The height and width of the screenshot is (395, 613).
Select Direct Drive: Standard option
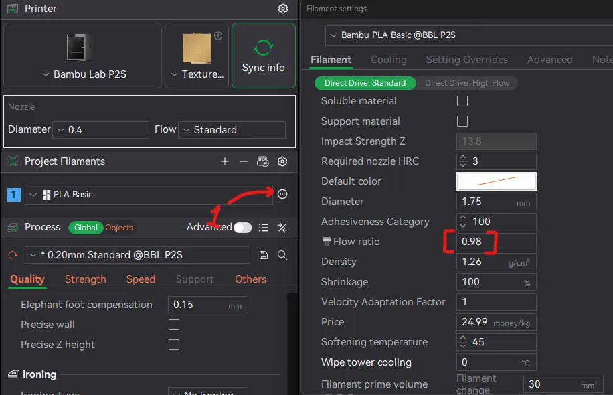pos(365,83)
